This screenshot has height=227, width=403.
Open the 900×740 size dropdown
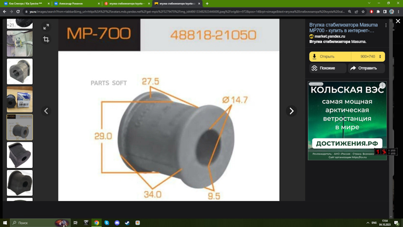[x=368, y=57]
